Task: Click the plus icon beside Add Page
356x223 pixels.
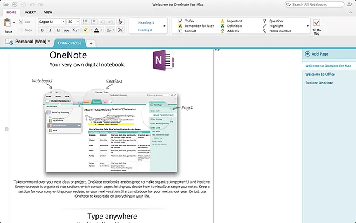Action: (x=307, y=54)
